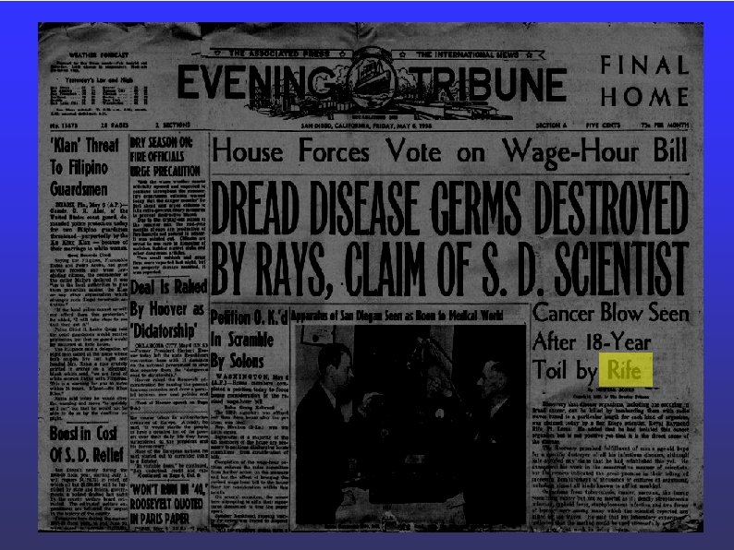Click the "Cancer Blow Seen" subheadline
The height and width of the screenshot is (550, 734).
(610, 313)
